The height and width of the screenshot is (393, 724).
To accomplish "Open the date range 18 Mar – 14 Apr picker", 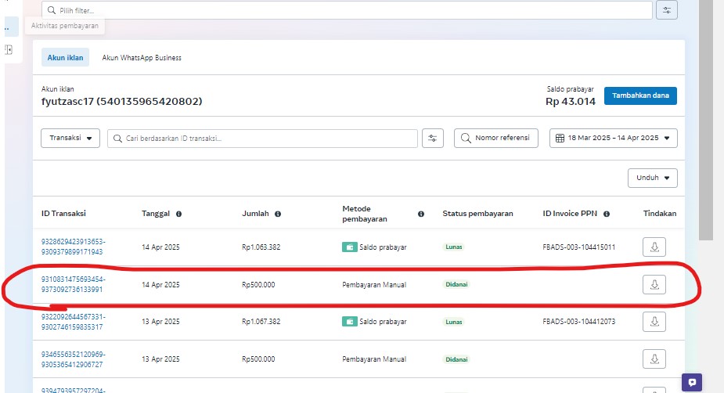I will 613,138.
